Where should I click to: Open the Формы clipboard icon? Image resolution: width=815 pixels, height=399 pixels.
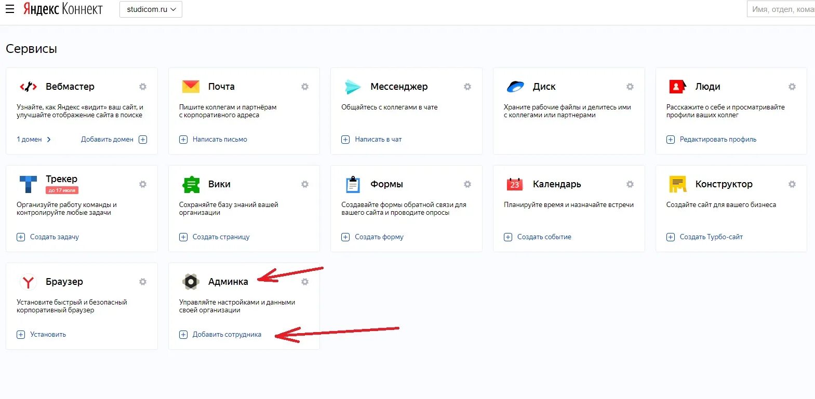(353, 184)
